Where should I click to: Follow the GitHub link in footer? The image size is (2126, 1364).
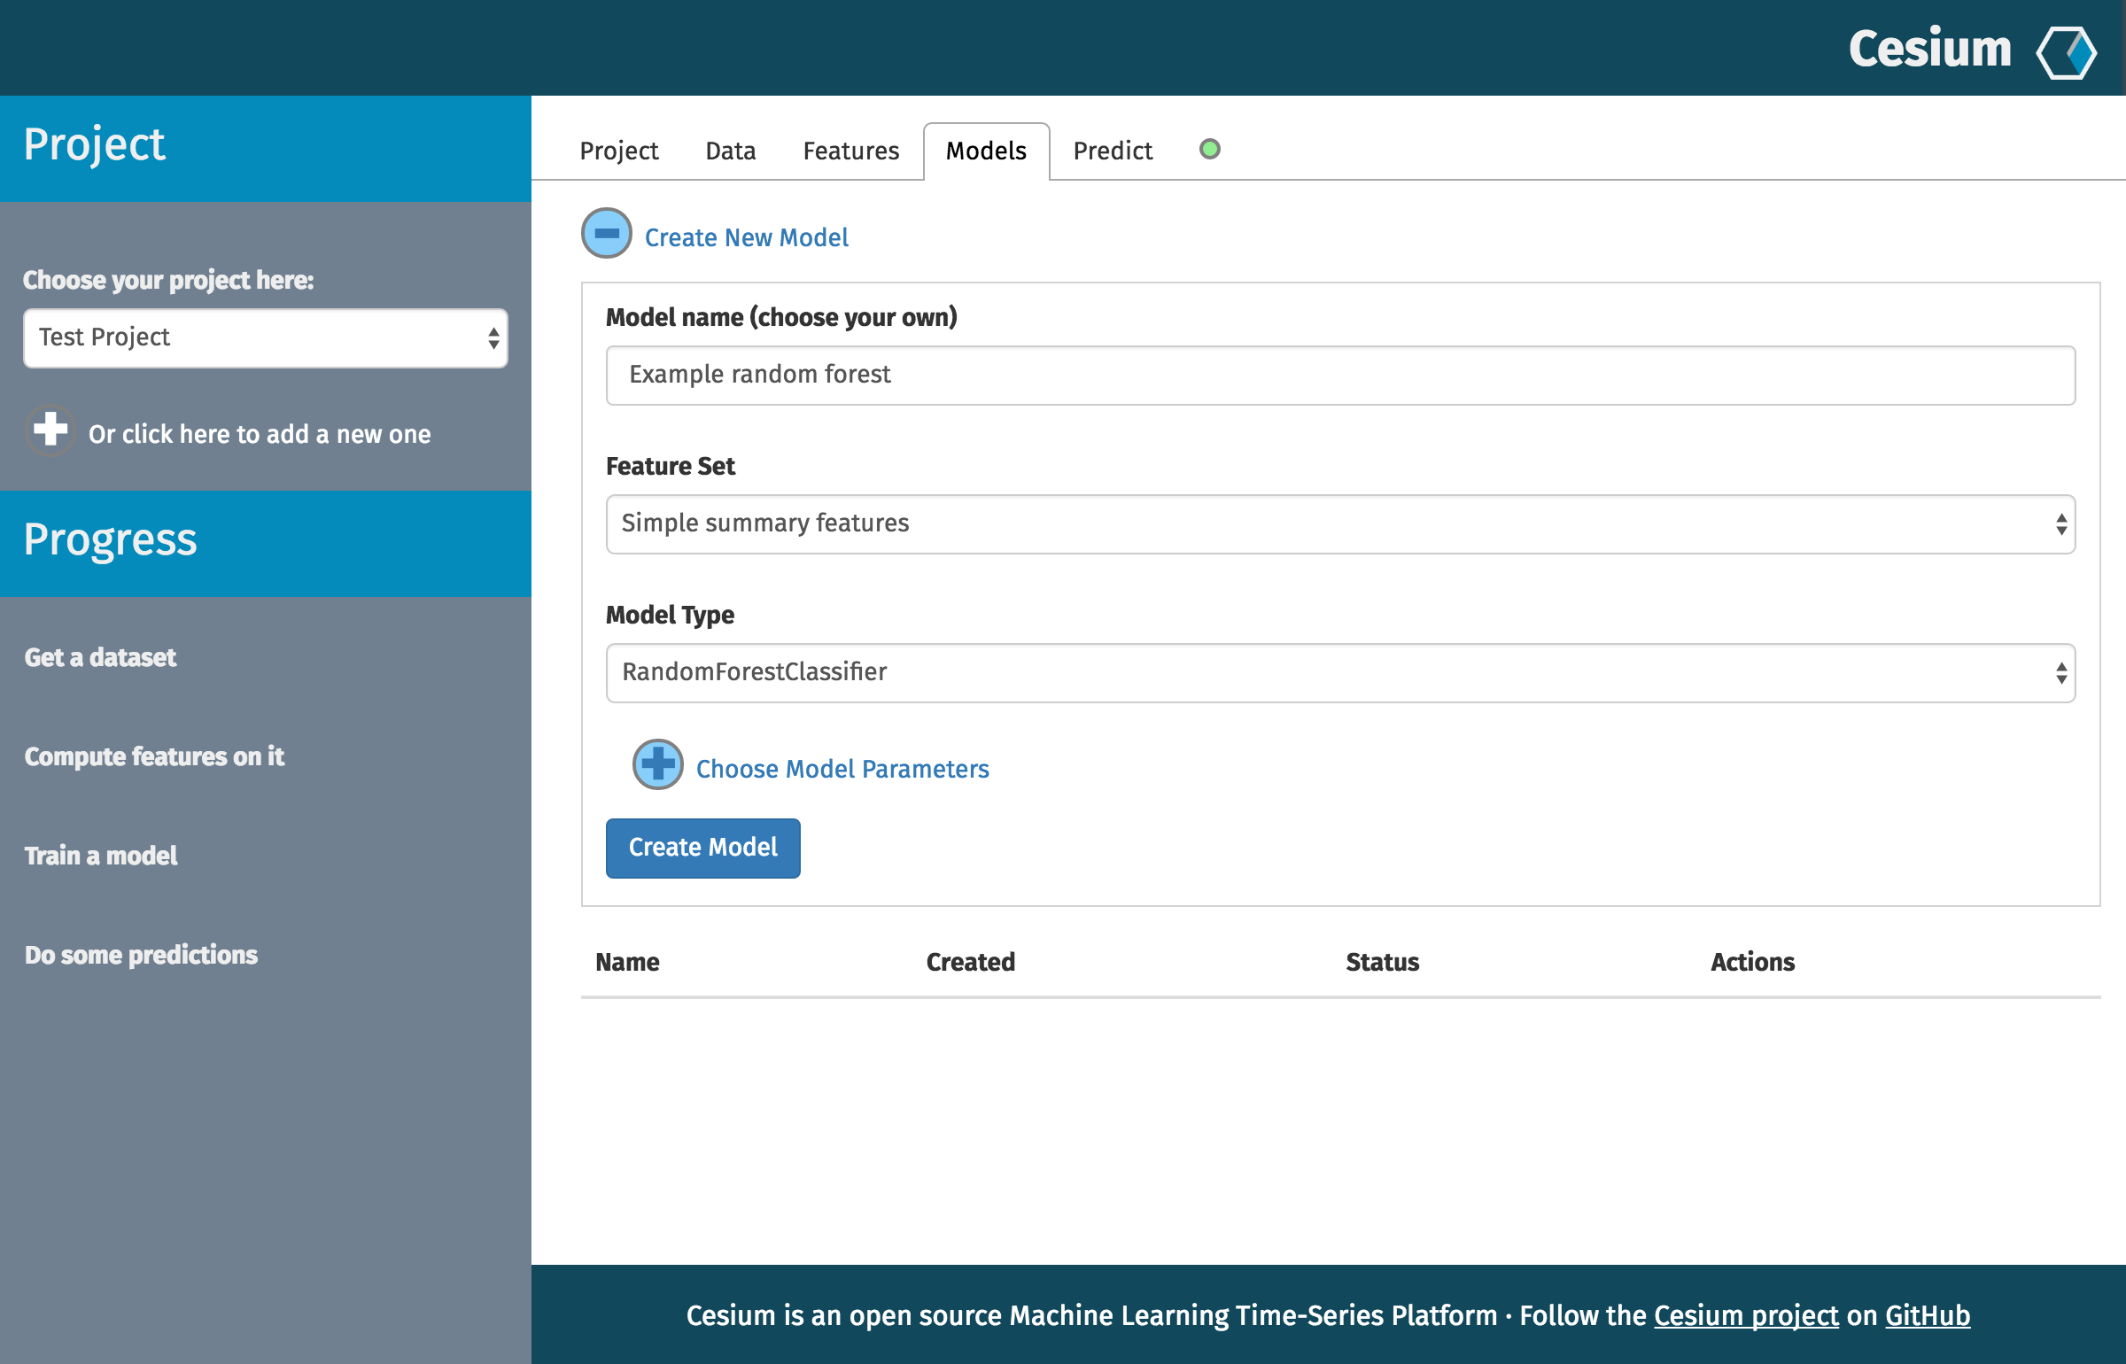pos(1927,1315)
